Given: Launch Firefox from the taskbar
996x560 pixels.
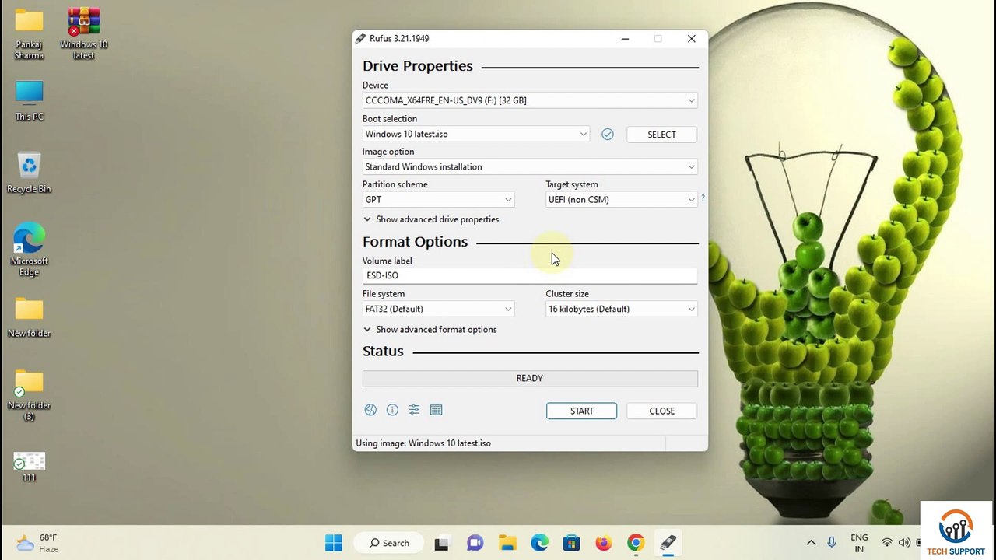Looking at the screenshot, I should click(604, 543).
